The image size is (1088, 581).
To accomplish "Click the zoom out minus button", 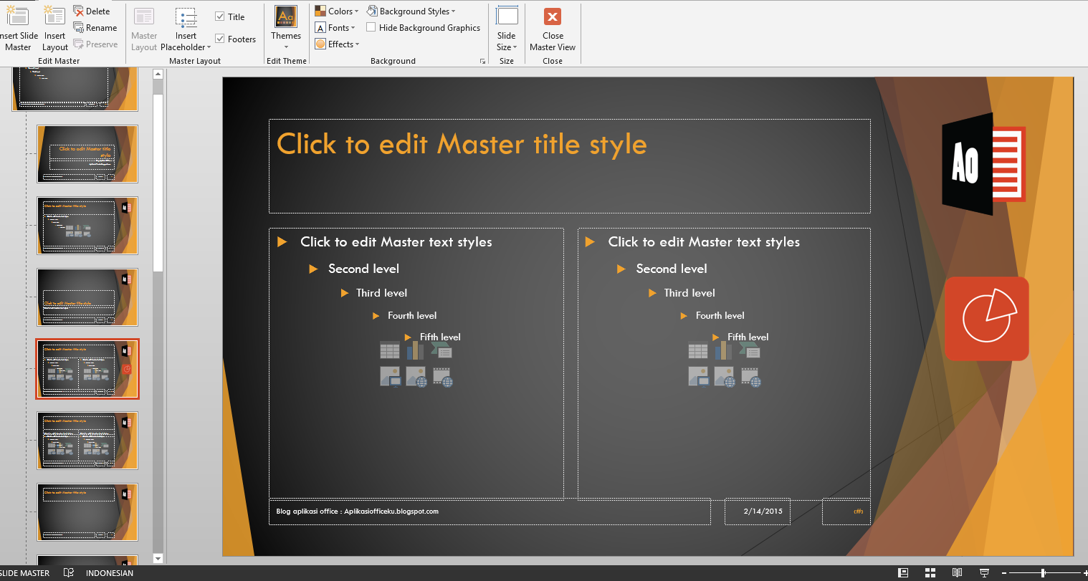I will [1004, 573].
